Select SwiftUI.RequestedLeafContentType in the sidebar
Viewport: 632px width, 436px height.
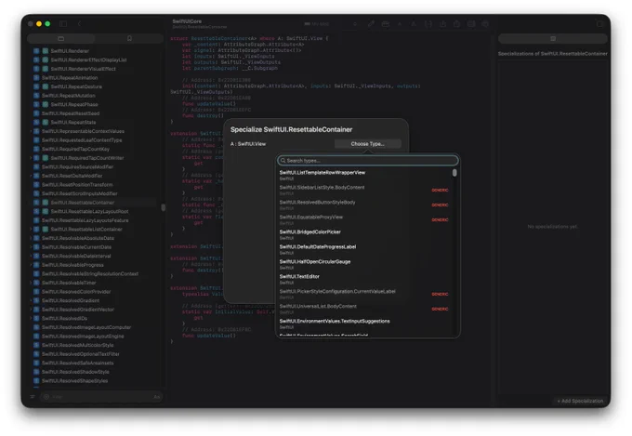(x=92, y=140)
